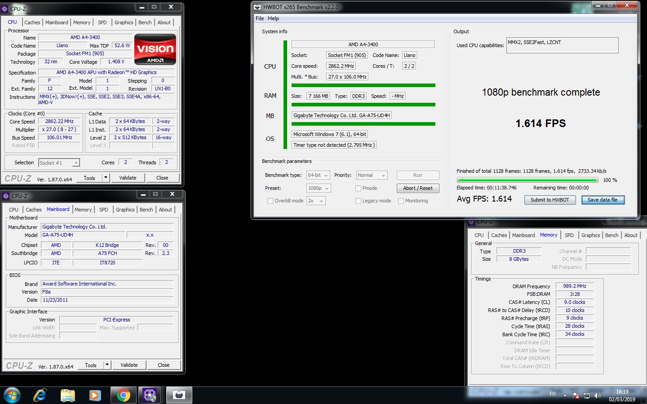This screenshot has height=404, width=647.
Task: Click Level 2 cache 2 x 512 KBytes
Action: click(130, 137)
